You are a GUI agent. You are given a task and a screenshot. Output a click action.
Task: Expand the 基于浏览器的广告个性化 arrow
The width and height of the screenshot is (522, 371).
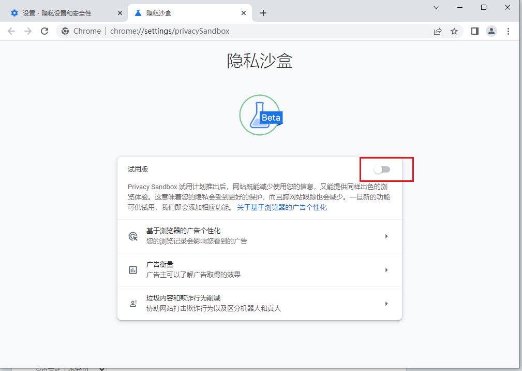[x=386, y=236]
